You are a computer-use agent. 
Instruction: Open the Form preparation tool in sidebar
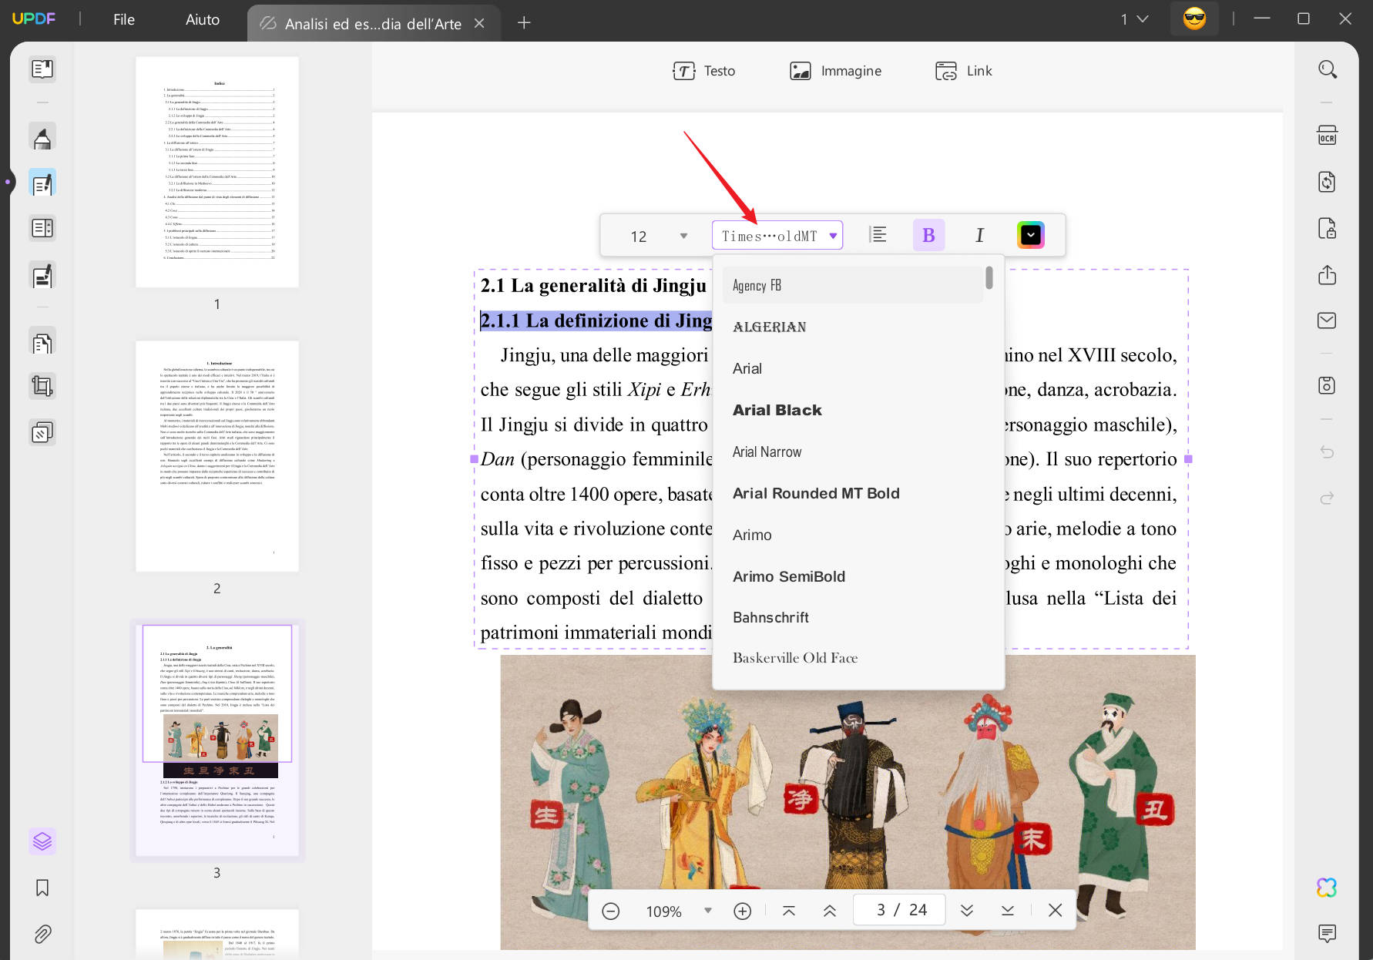point(42,229)
